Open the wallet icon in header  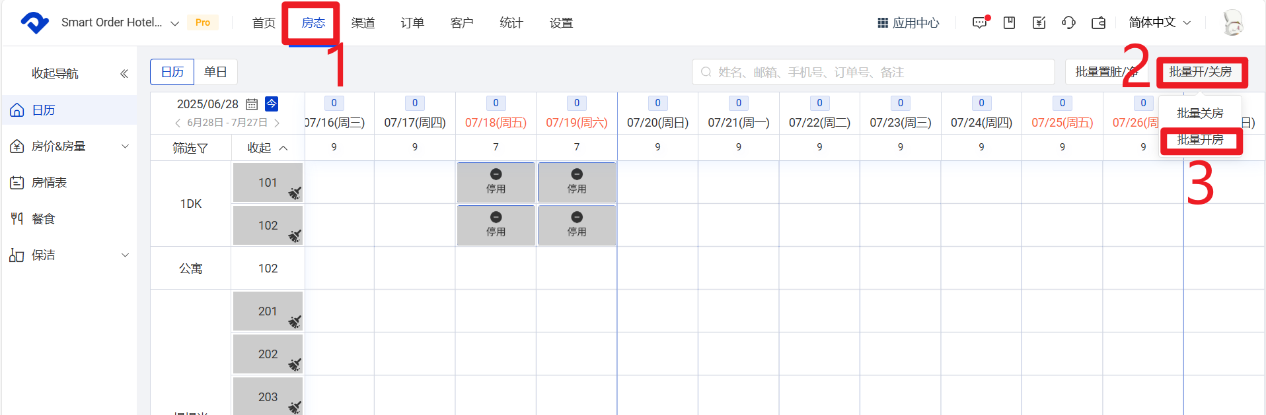(x=1098, y=23)
